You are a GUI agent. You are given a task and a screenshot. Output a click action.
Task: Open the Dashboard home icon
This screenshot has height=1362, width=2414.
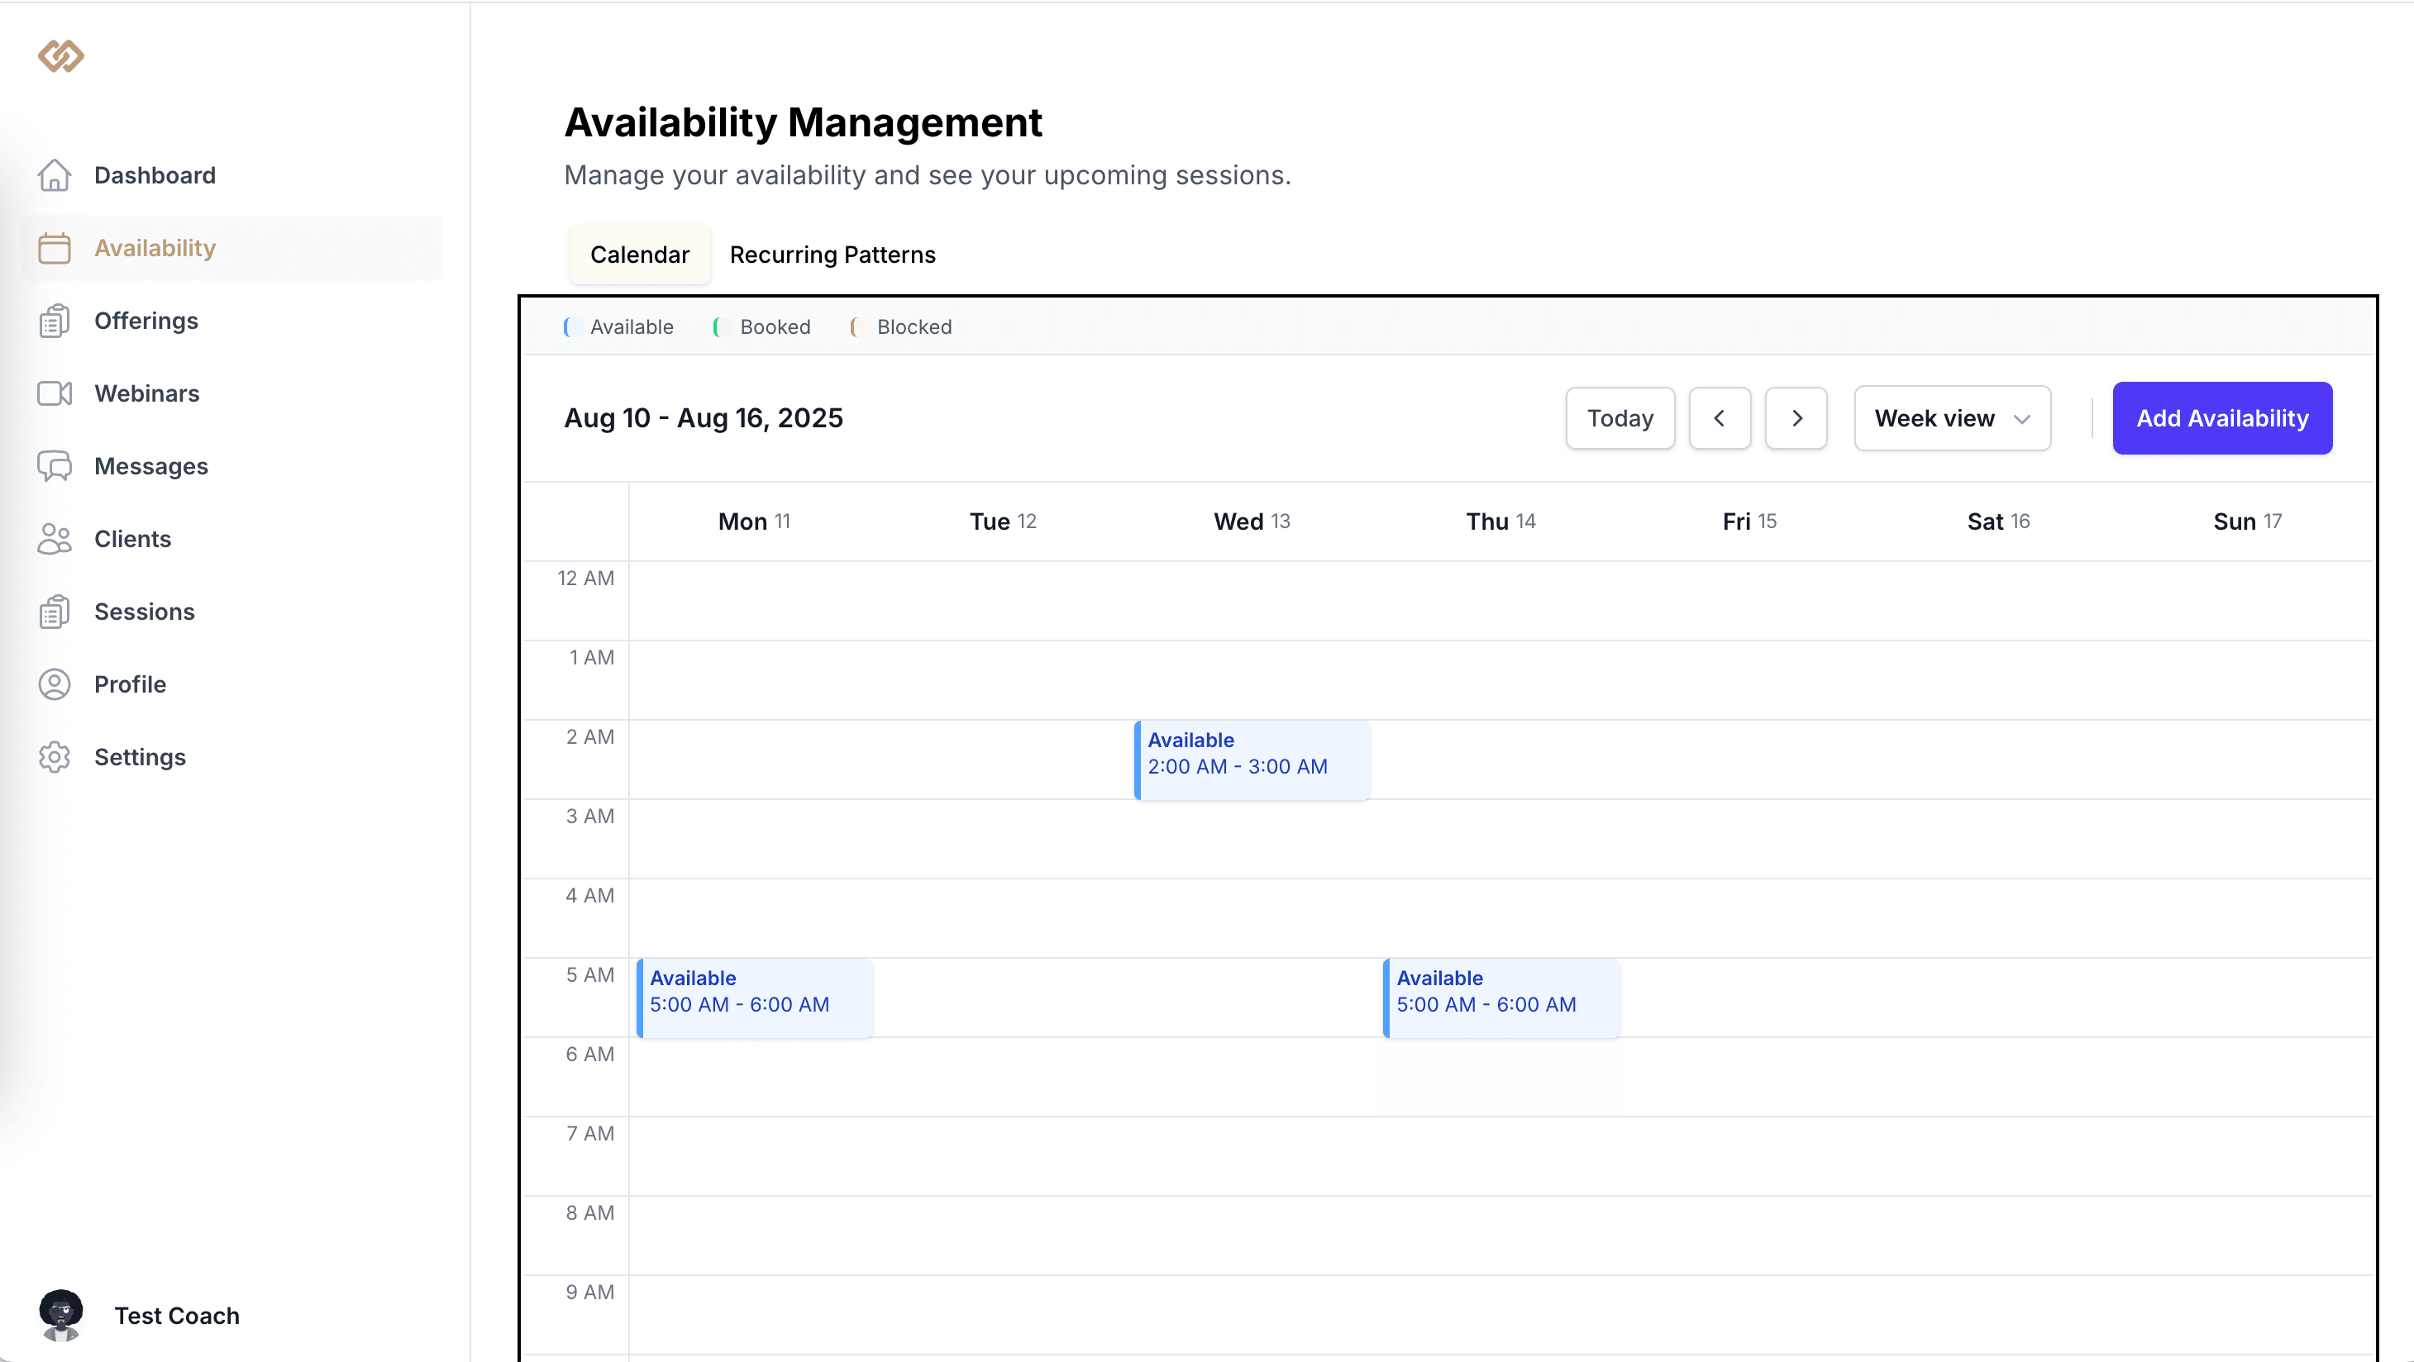click(x=55, y=175)
